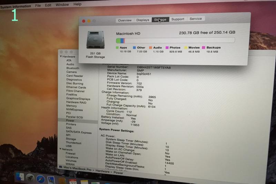Click the green Apps color swatch
The height and width of the screenshot is (184, 276).
[x=117, y=48]
